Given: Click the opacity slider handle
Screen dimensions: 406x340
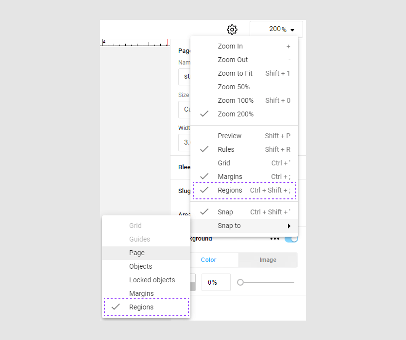Looking at the screenshot, I should pyautogui.click(x=240, y=282).
